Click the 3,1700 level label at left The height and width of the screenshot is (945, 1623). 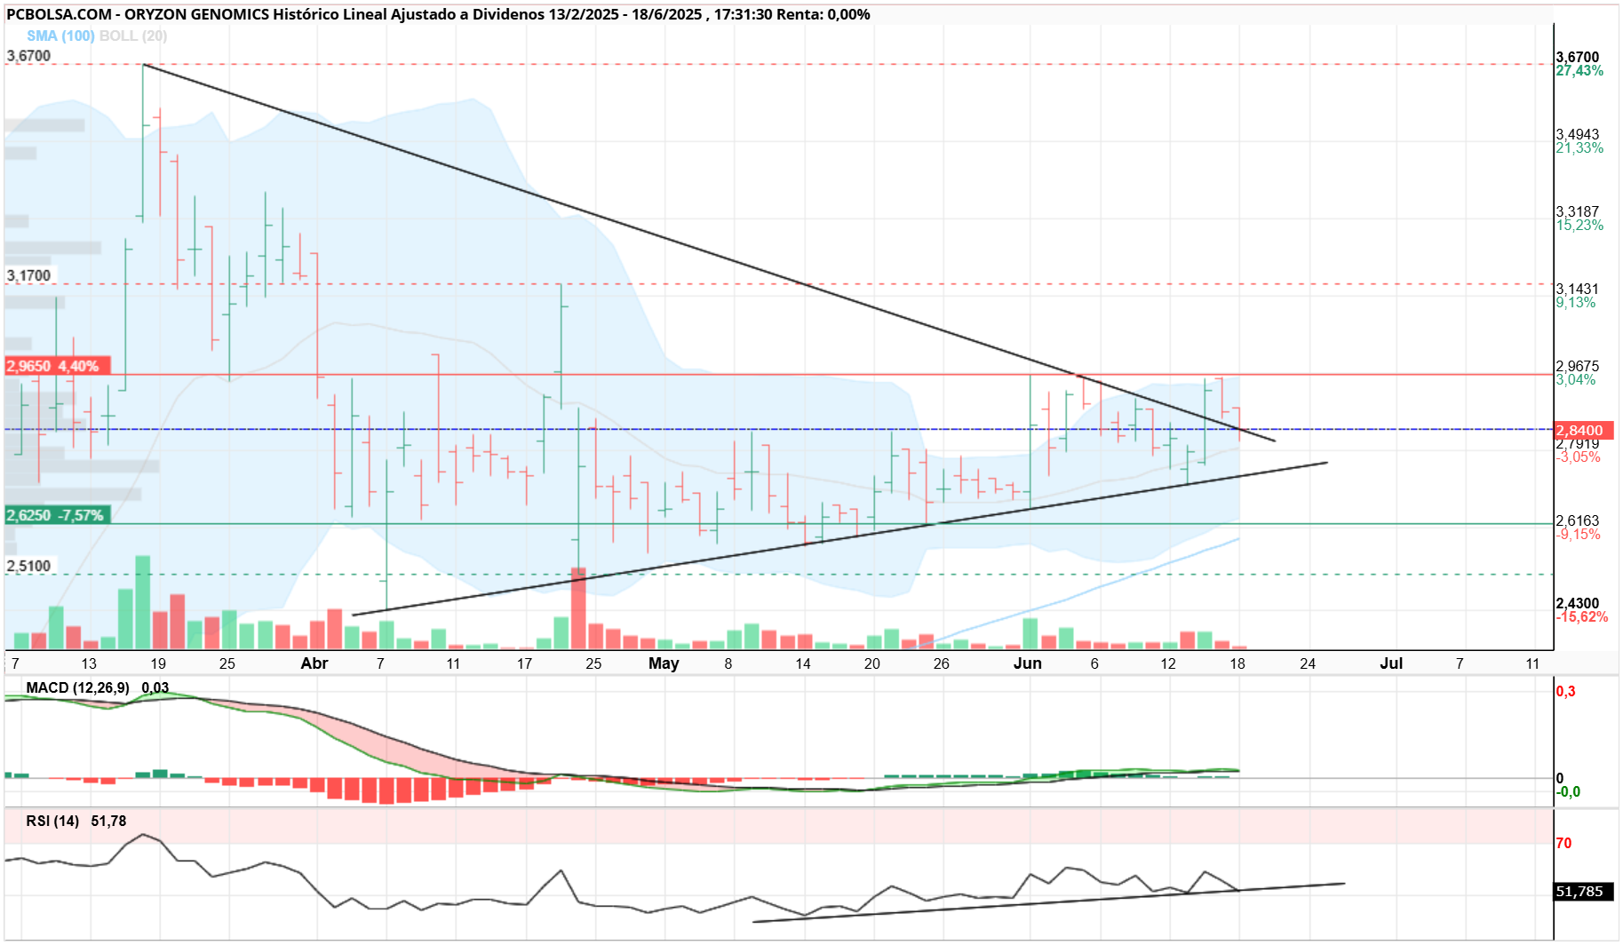pos(28,275)
